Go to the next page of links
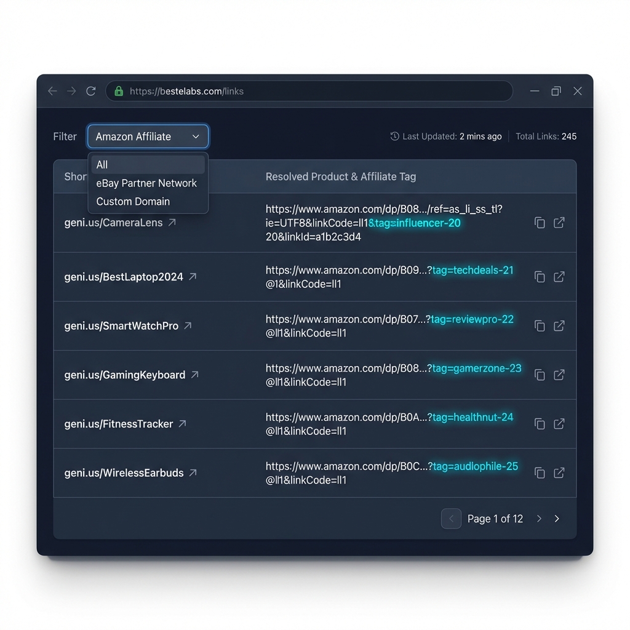 (539, 519)
